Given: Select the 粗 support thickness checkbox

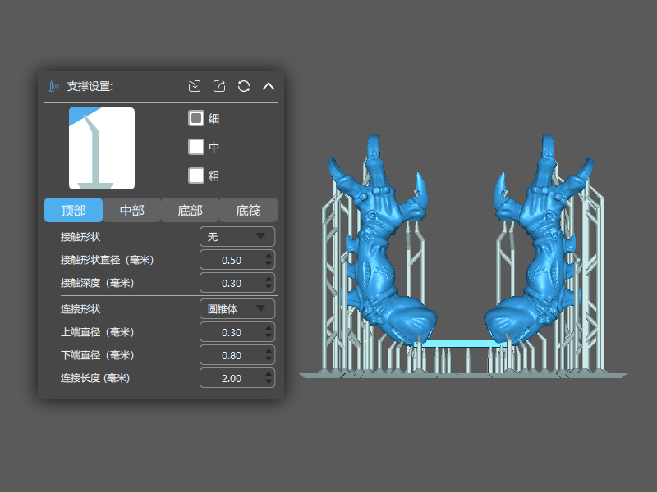Looking at the screenshot, I should point(196,175).
